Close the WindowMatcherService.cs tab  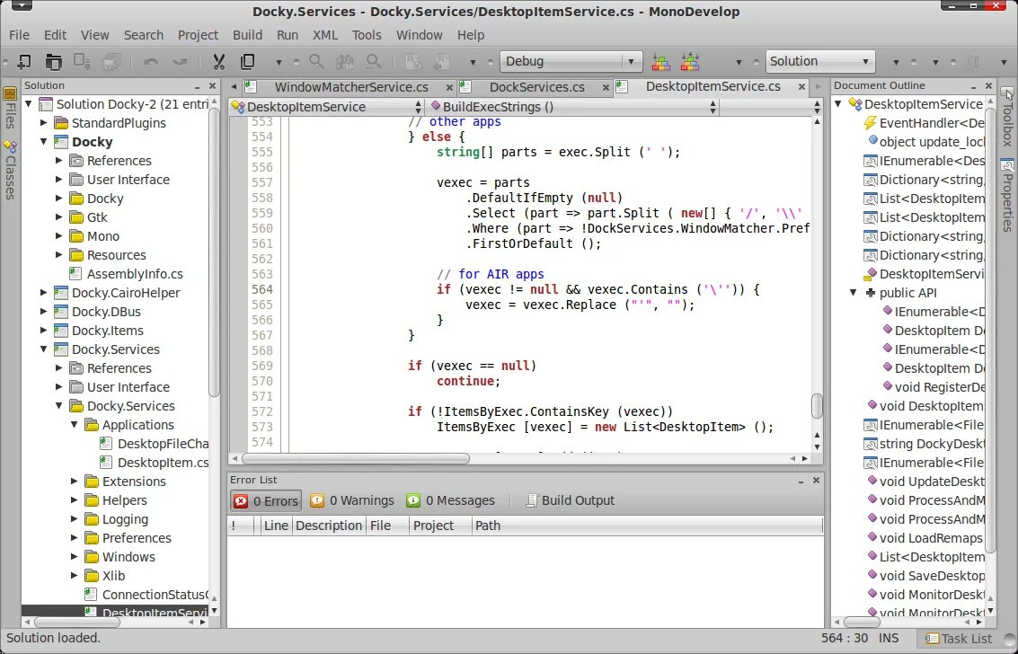click(449, 87)
